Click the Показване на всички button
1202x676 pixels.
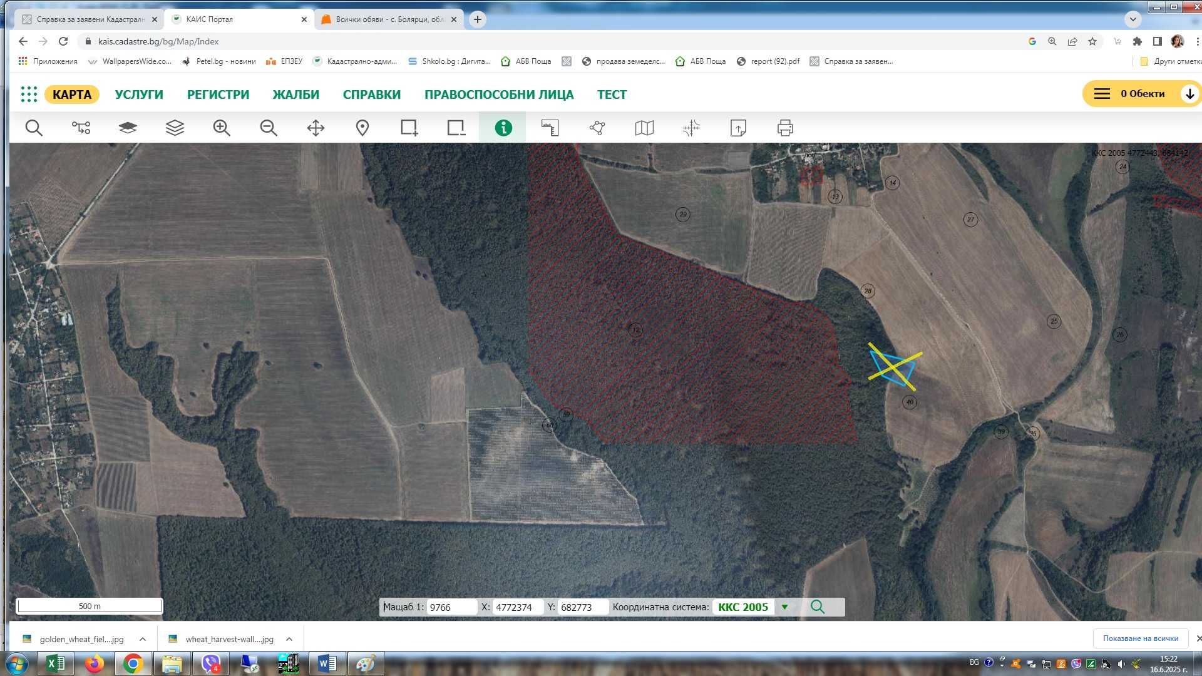point(1140,638)
